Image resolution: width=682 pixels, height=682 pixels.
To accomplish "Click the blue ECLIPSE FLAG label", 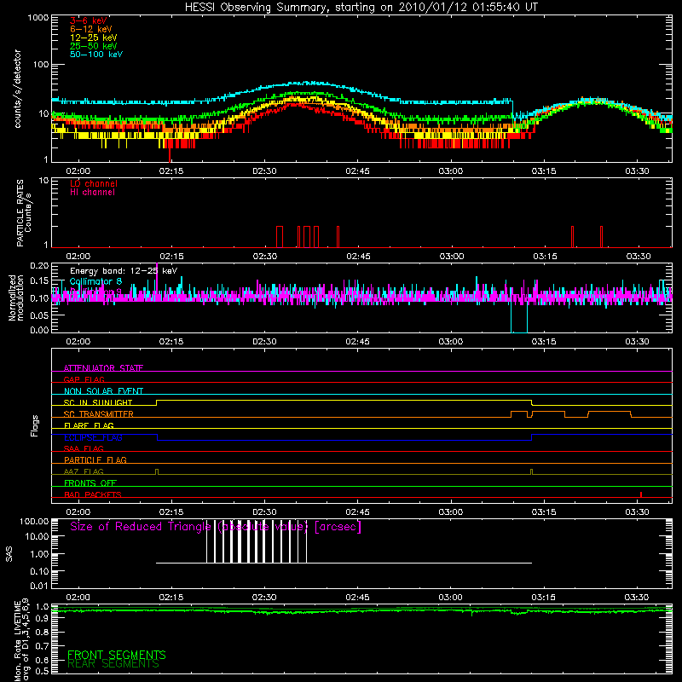I will click(93, 437).
